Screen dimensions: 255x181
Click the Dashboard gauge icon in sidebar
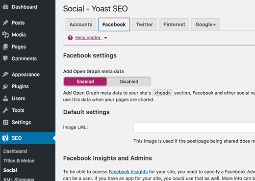pos(5,7)
